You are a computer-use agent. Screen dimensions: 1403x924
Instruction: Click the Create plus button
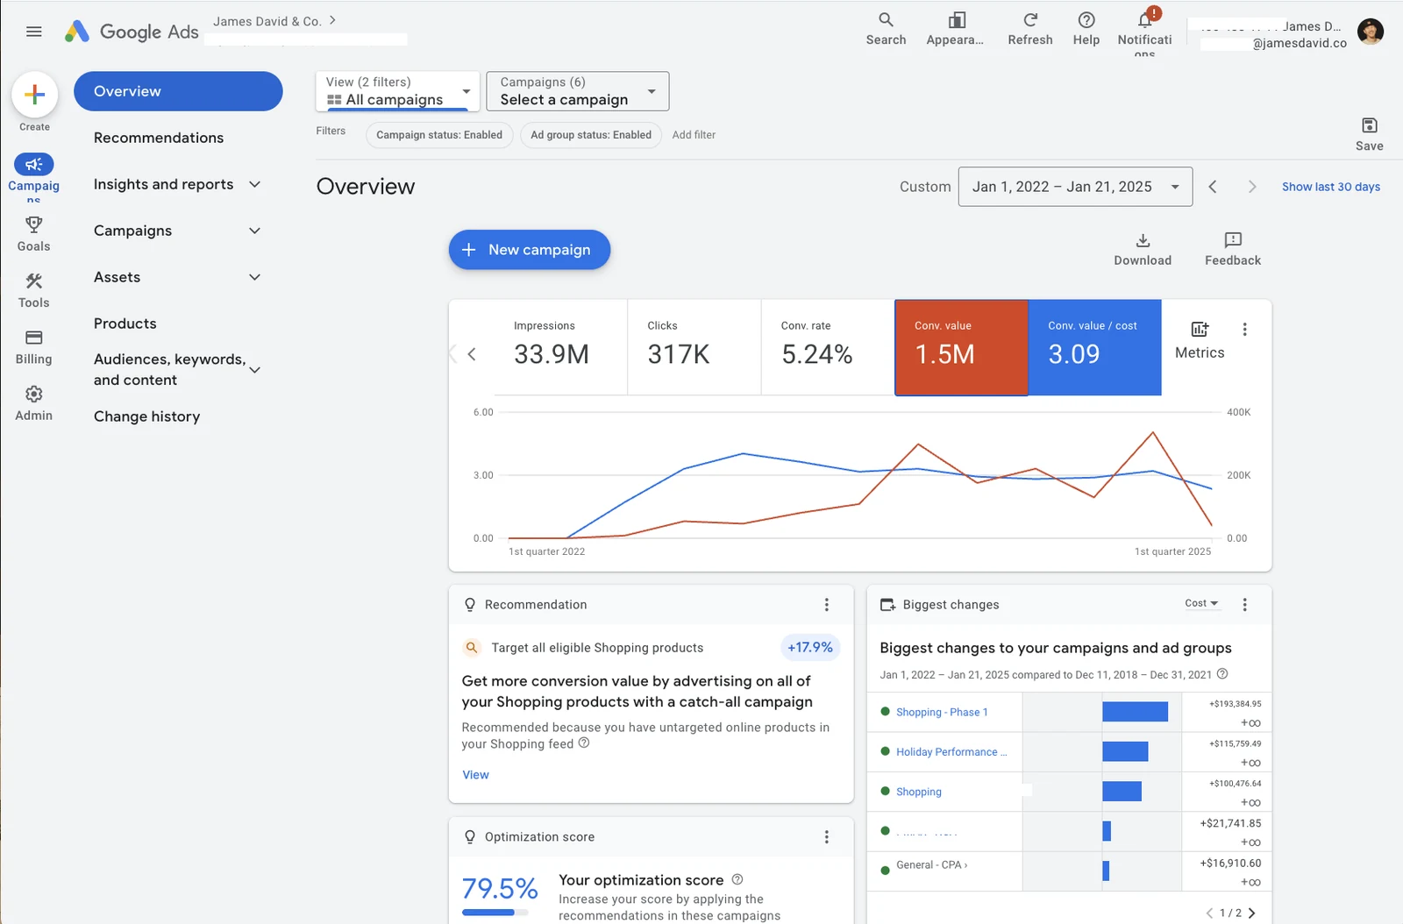click(34, 95)
